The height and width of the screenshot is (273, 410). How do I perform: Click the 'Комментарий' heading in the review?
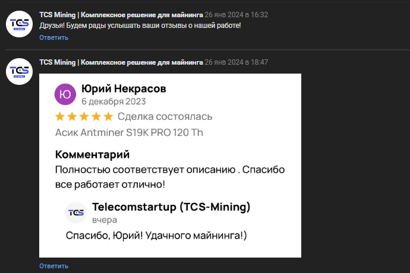pos(92,155)
